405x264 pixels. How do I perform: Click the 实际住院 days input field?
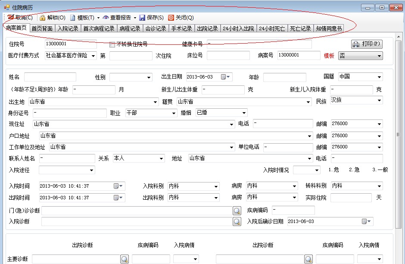coord(351,198)
